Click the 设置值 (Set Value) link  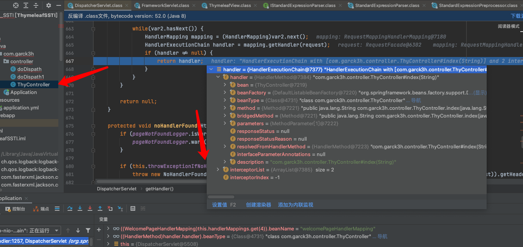219,205
